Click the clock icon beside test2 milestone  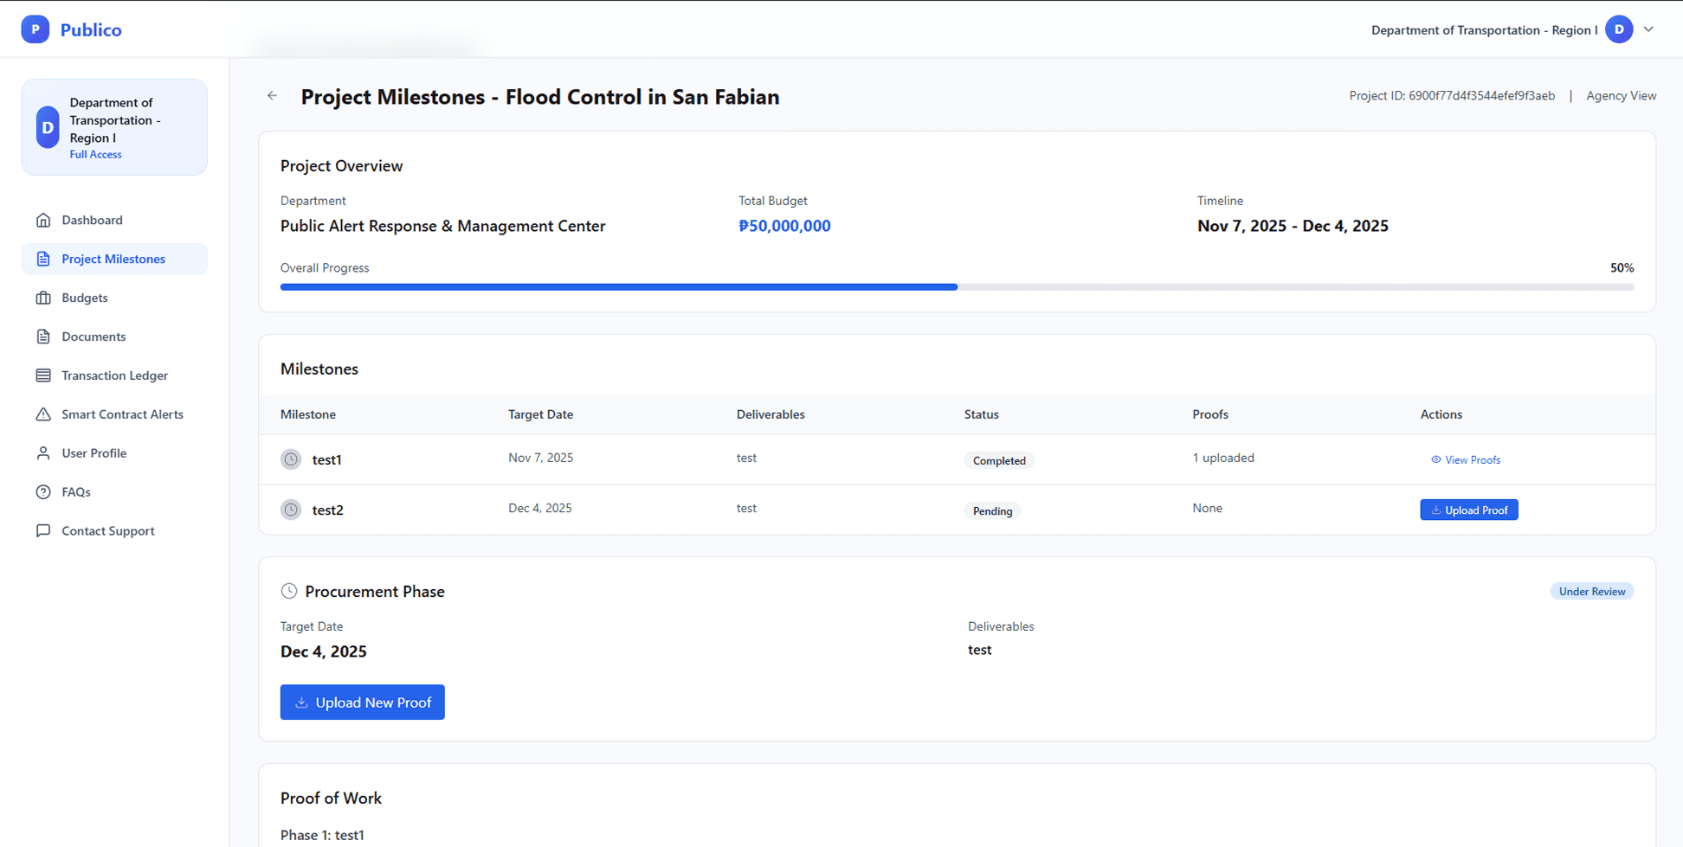291,510
